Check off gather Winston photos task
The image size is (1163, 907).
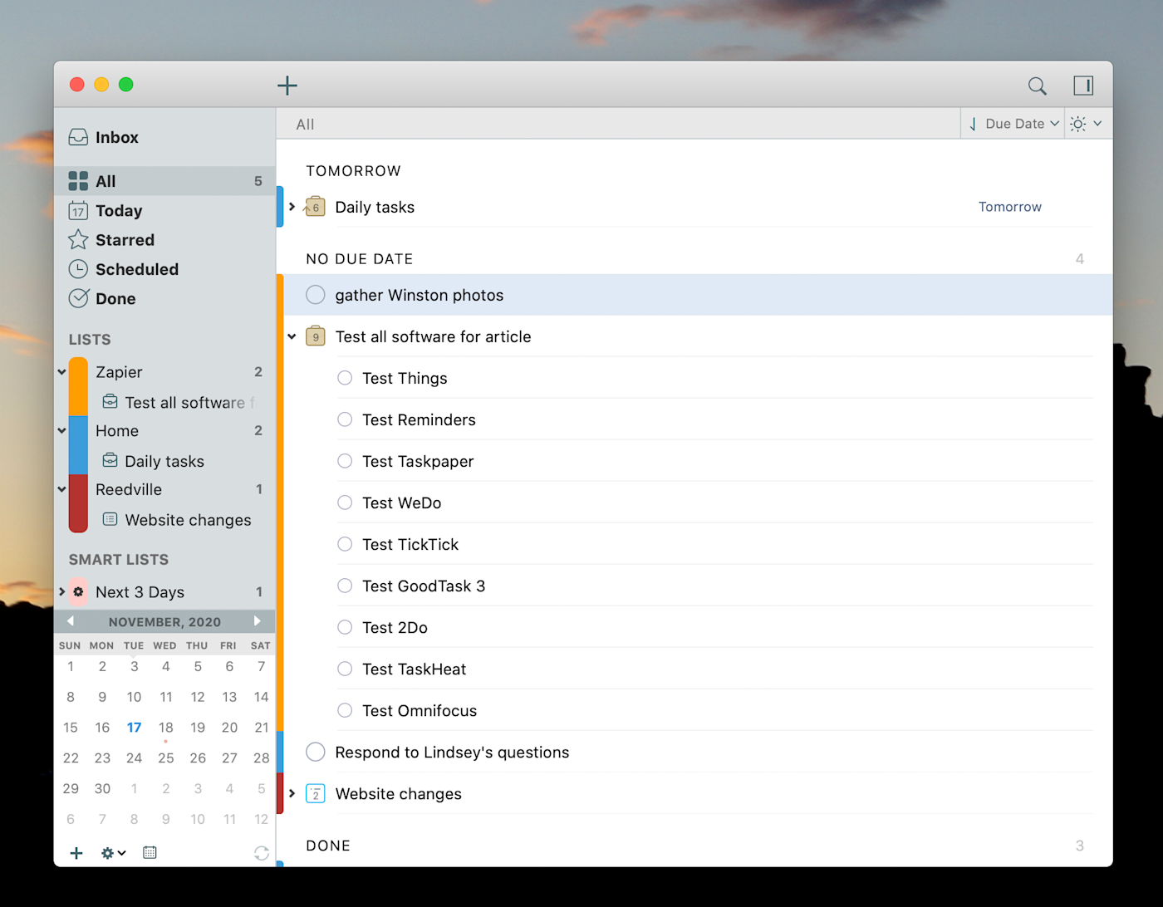click(x=316, y=295)
